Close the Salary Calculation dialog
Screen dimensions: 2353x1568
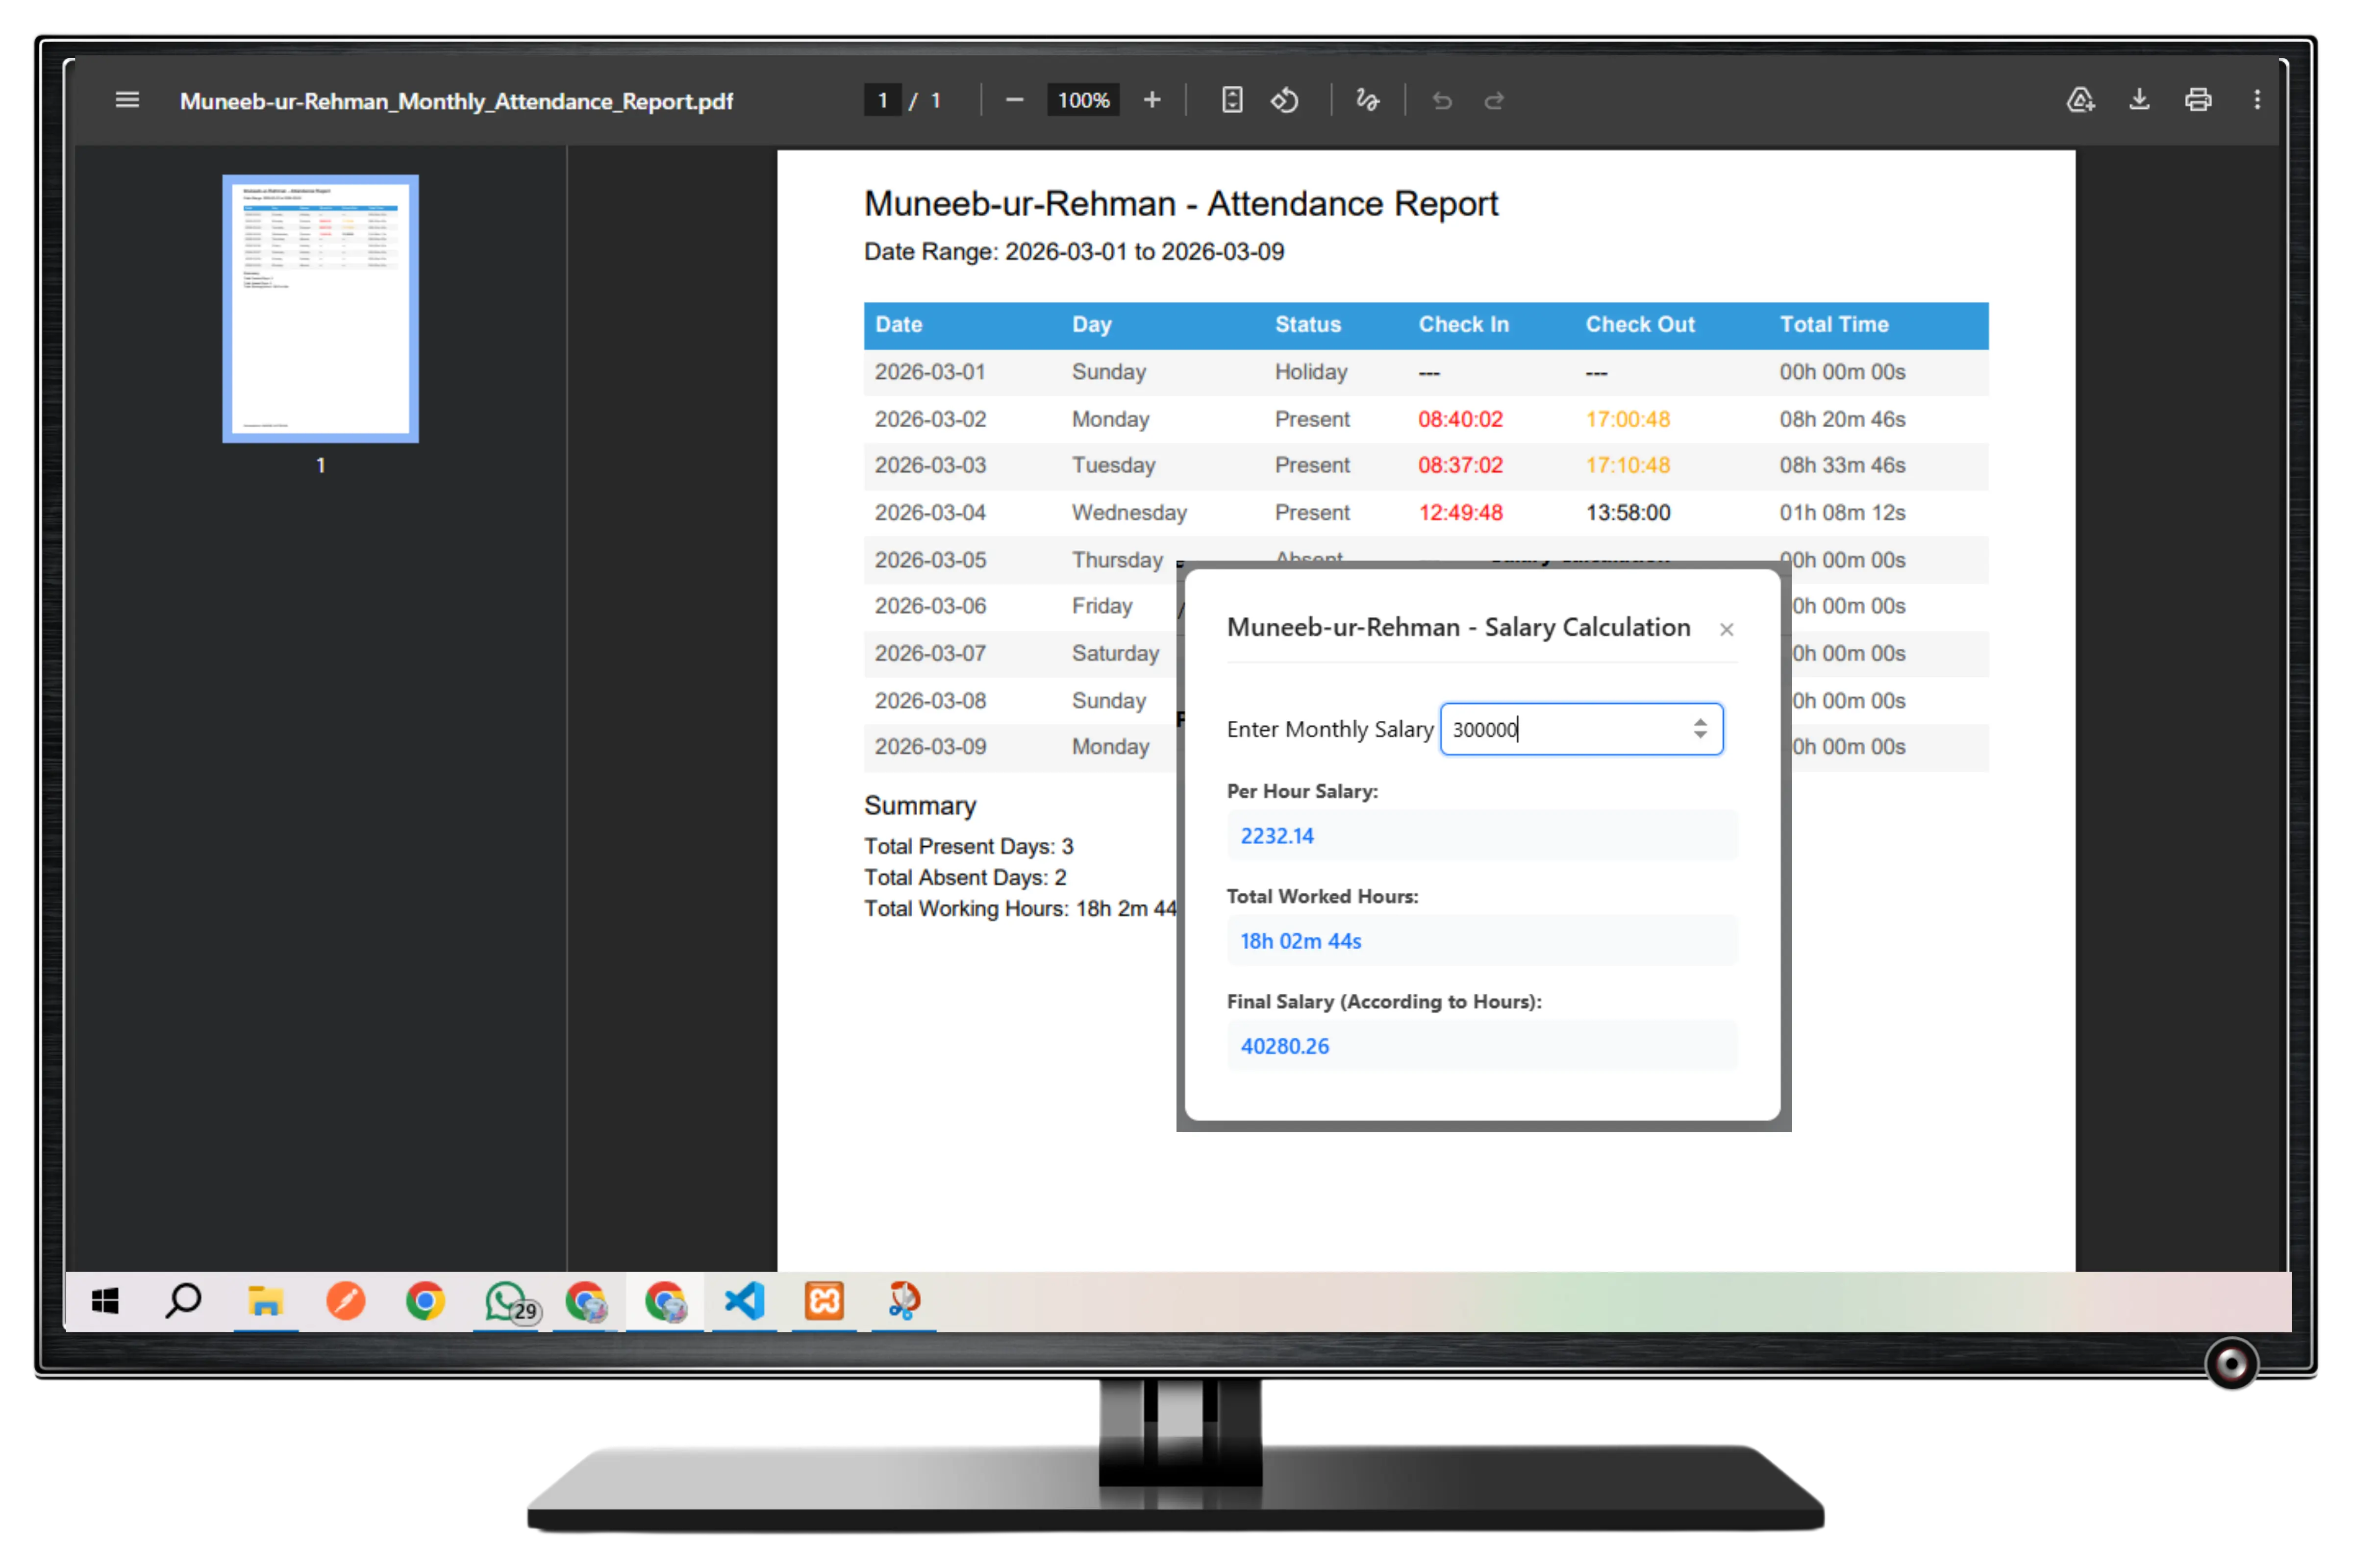(1726, 629)
